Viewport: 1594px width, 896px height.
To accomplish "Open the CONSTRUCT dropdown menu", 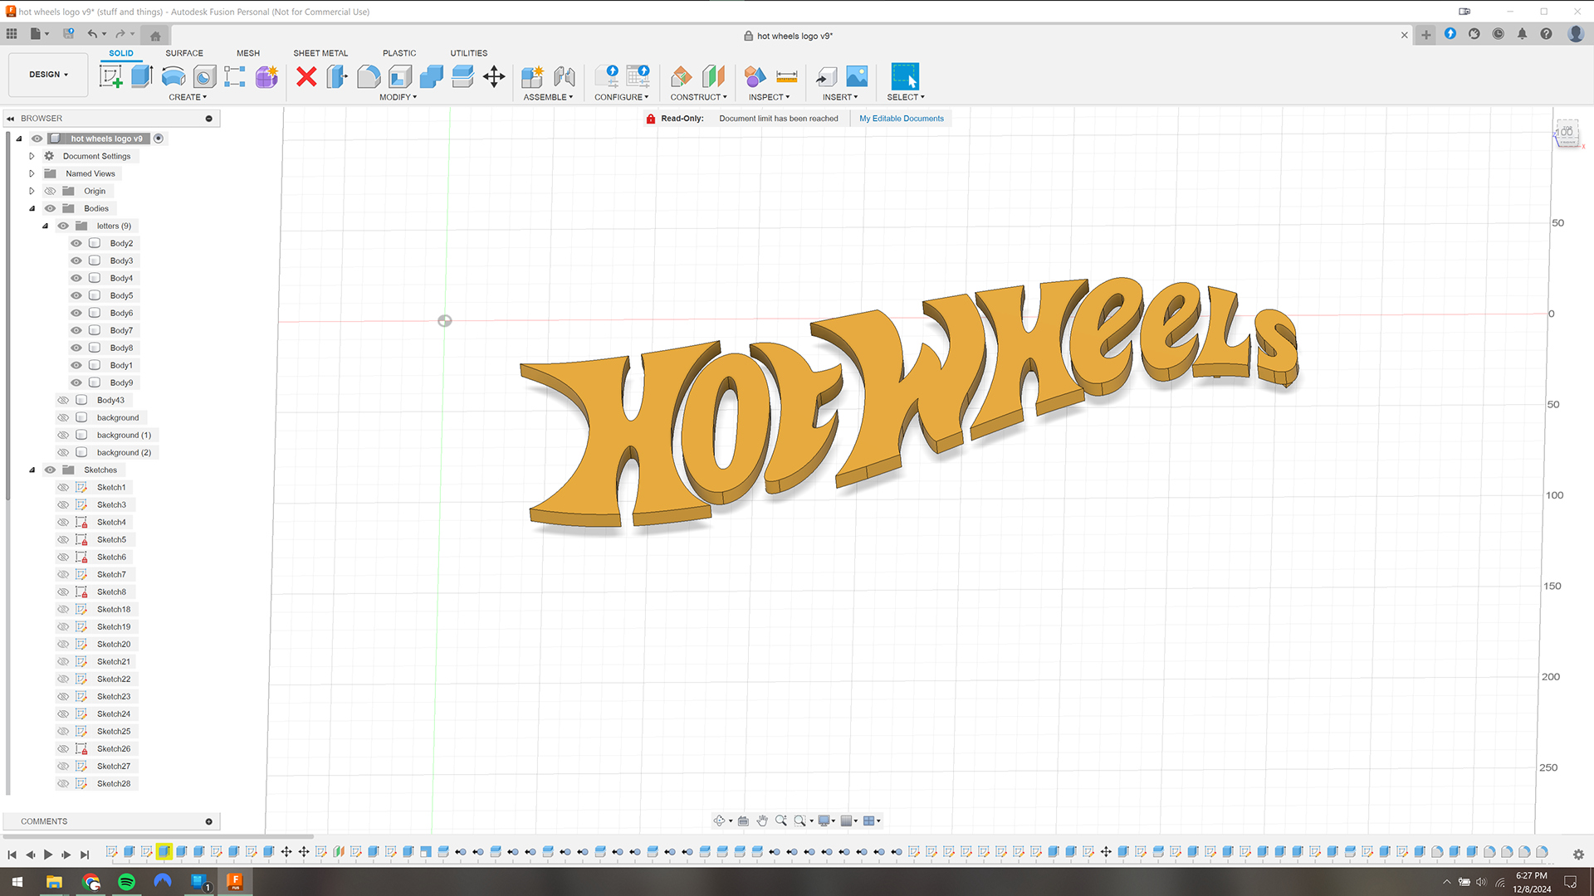I will click(698, 97).
